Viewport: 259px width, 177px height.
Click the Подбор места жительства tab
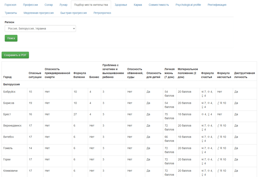pos(91,5)
